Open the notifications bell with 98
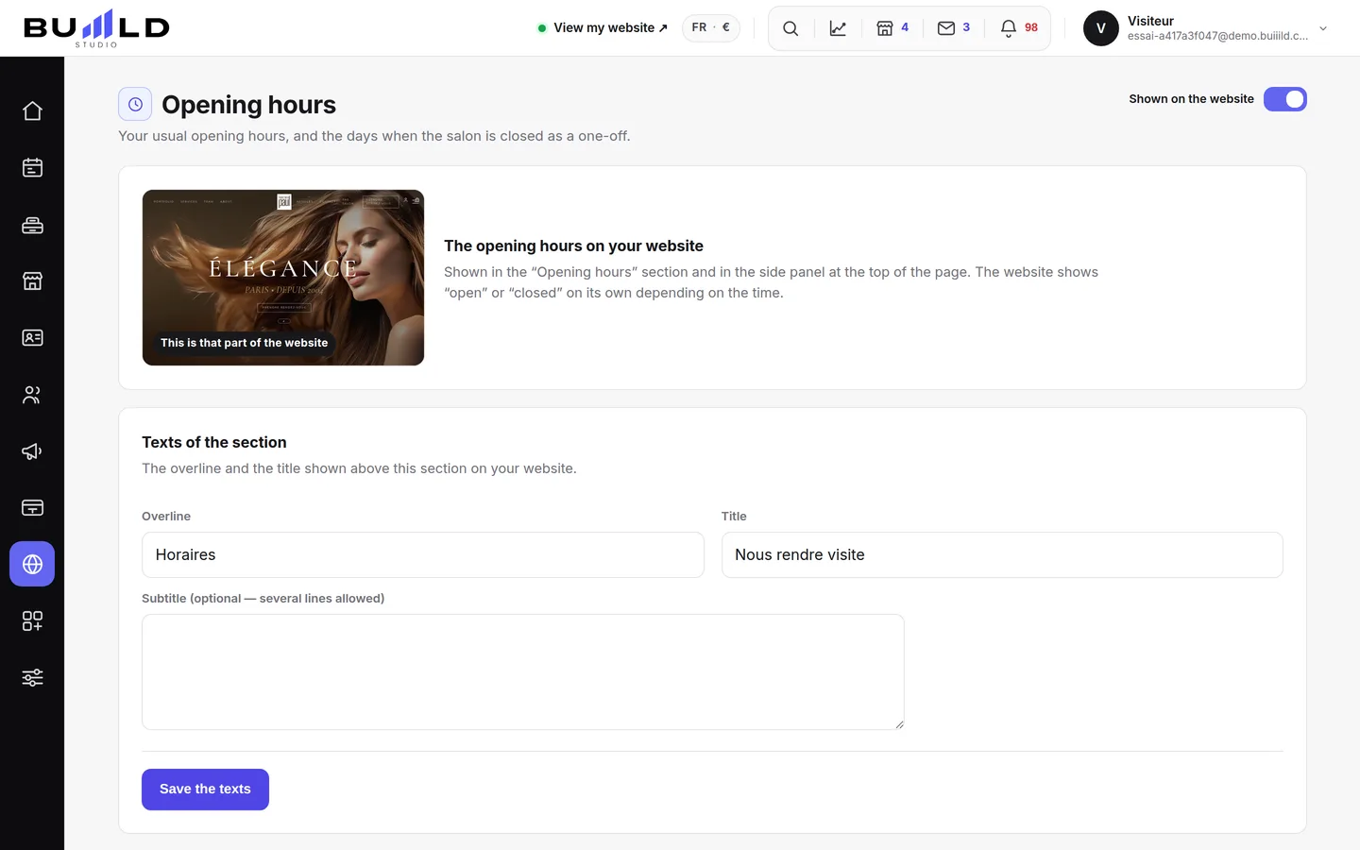Screen dimensions: 1360x850 click(1019, 28)
